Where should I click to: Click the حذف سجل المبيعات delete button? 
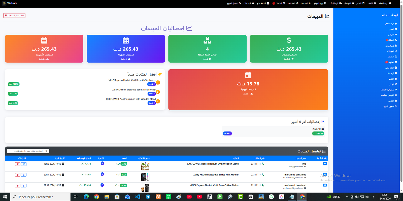pos(14,16)
